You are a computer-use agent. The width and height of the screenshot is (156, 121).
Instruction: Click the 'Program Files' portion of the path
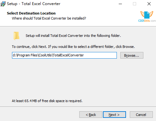pos(27,55)
